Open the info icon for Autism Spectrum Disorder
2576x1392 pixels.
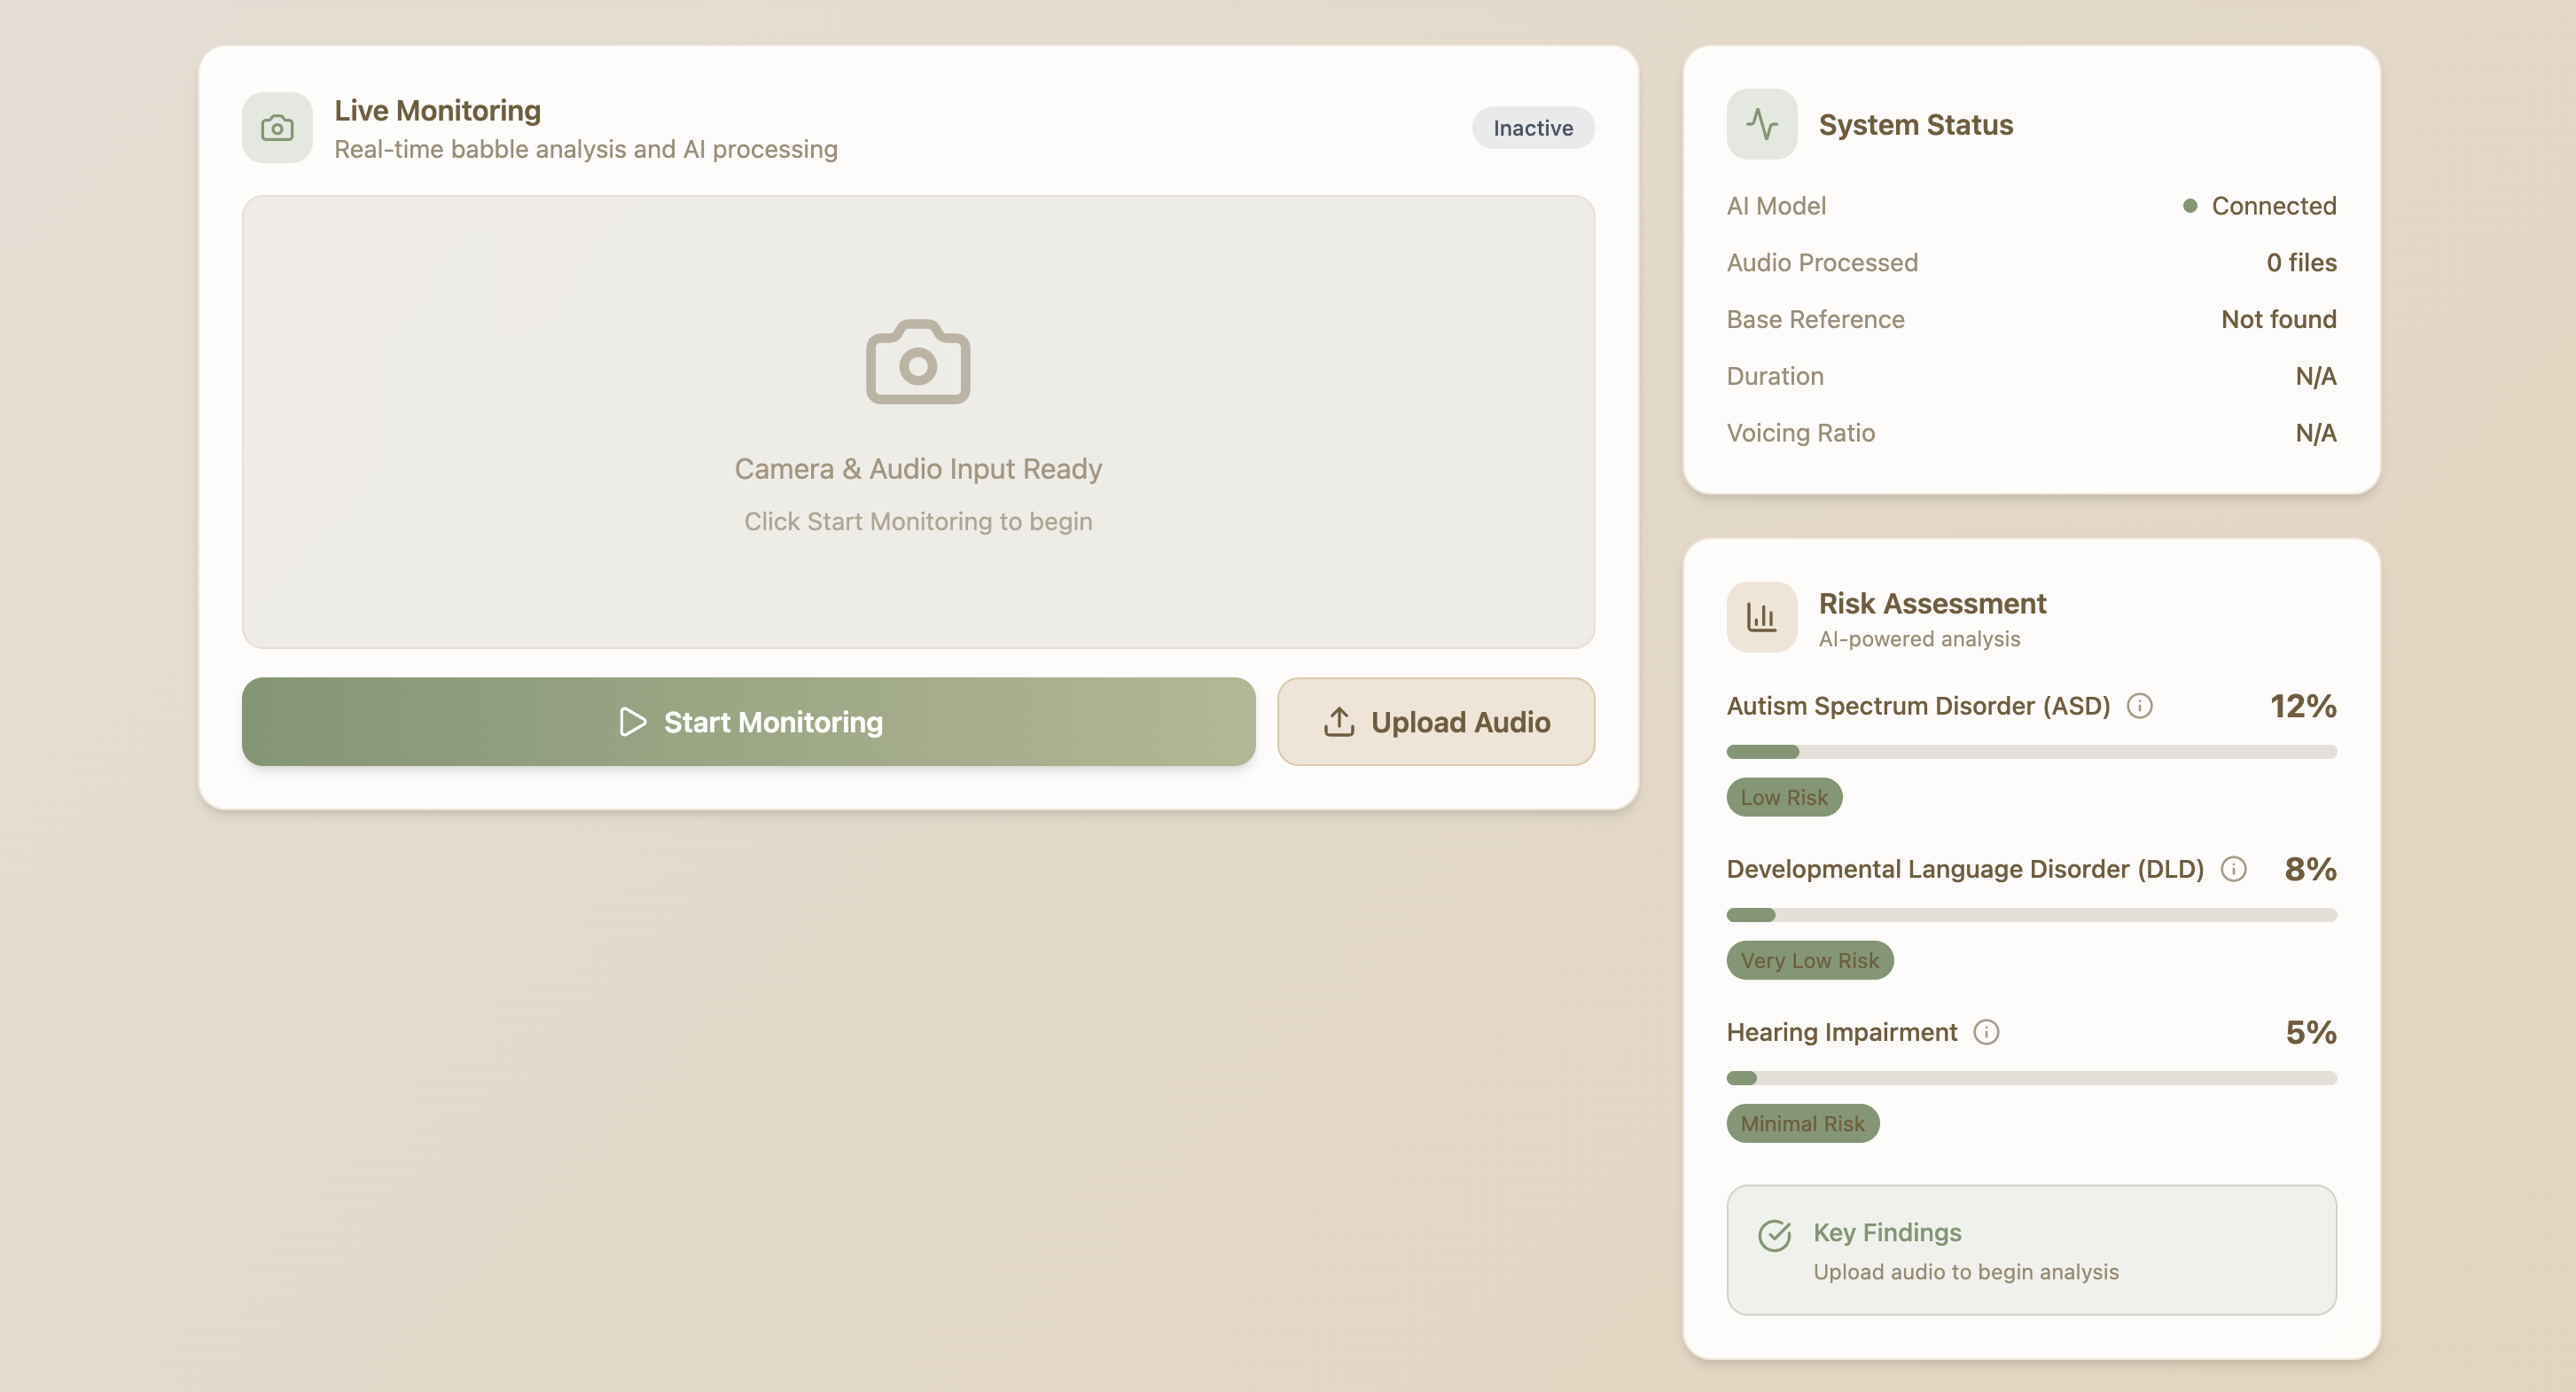(2139, 706)
